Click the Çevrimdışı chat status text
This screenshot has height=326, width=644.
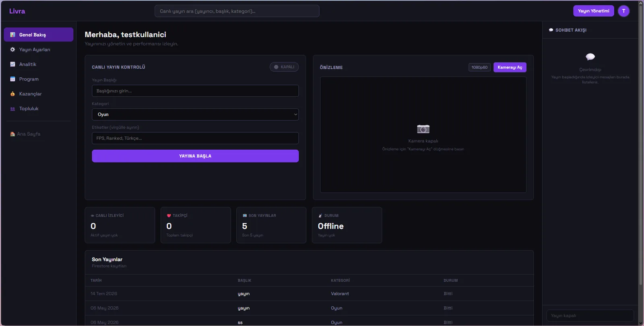[x=590, y=70]
